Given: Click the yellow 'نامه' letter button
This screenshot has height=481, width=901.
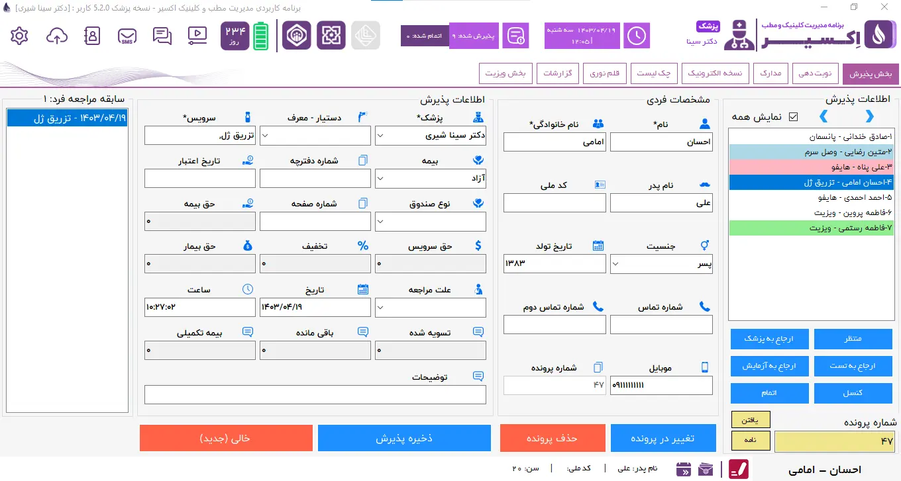Looking at the screenshot, I should click(x=751, y=440).
